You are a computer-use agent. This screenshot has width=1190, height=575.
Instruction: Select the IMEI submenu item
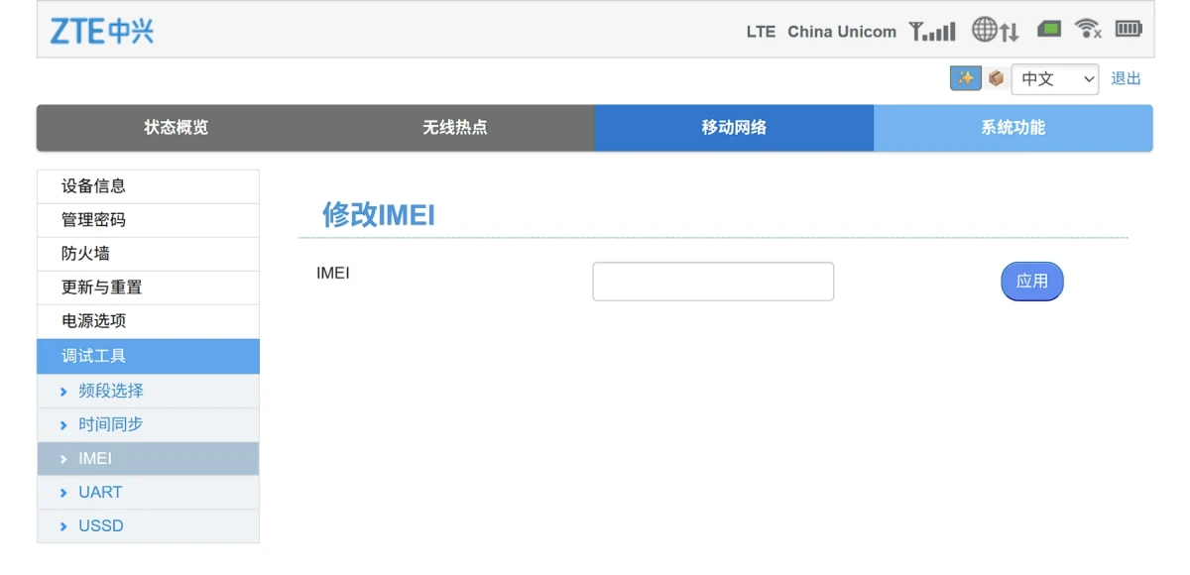148,458
